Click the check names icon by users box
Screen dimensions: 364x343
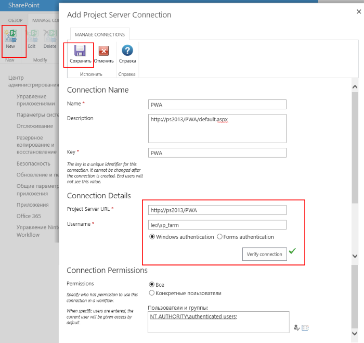[296, 328]
